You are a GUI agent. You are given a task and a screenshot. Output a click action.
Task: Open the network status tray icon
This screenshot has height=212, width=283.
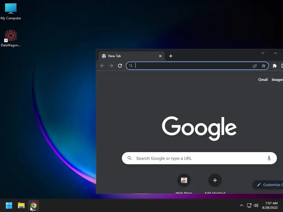coord(249,205)
